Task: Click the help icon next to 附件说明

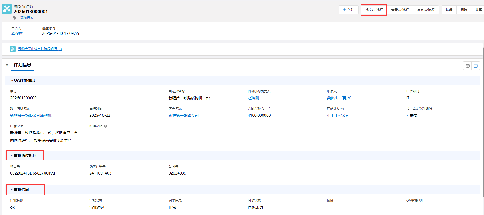Action: (x=105, y=126)
